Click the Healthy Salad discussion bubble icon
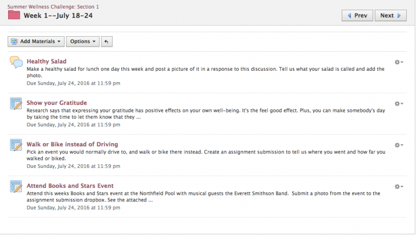Image resolution: width=416 pixels, height=235 pixels. pyautogui.click(x=16, y=62)
